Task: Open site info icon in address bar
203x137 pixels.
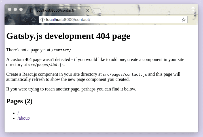Action: [42, 20]
